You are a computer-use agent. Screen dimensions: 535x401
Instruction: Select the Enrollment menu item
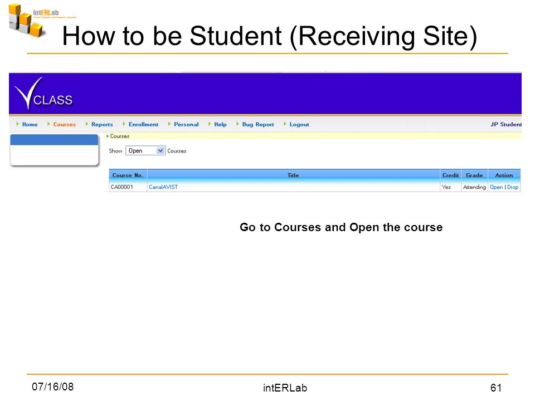(143, 124)
